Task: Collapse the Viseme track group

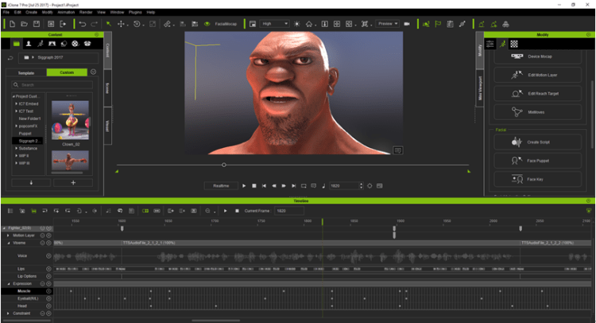Action: [x=9, y=243]
